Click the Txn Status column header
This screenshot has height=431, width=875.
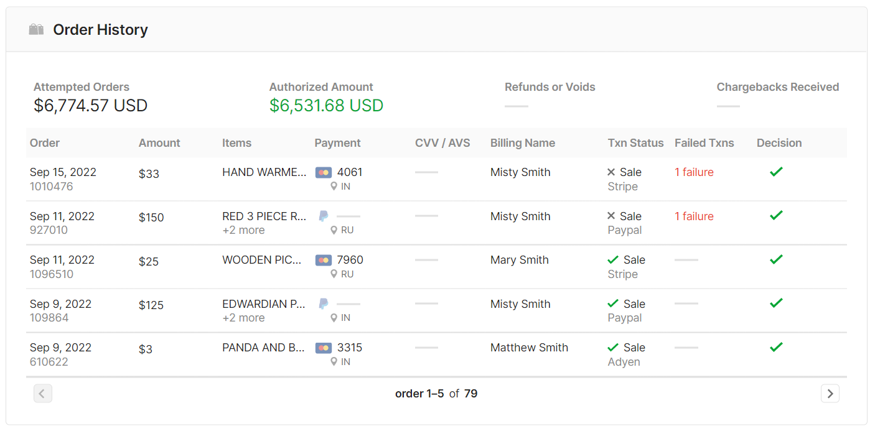point(635,143)
